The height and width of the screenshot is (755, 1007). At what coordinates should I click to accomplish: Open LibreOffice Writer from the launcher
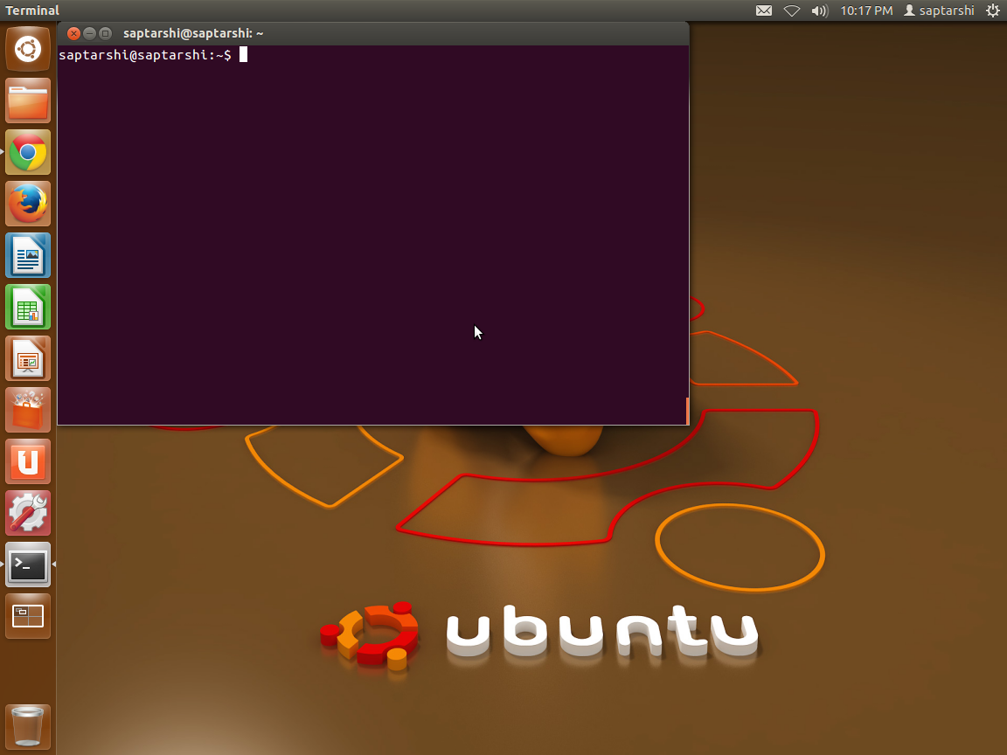coord(28,255)
